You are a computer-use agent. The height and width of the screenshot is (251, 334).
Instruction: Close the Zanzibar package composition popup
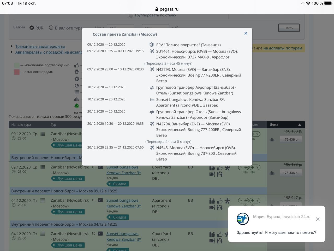[x=246, y=33]
